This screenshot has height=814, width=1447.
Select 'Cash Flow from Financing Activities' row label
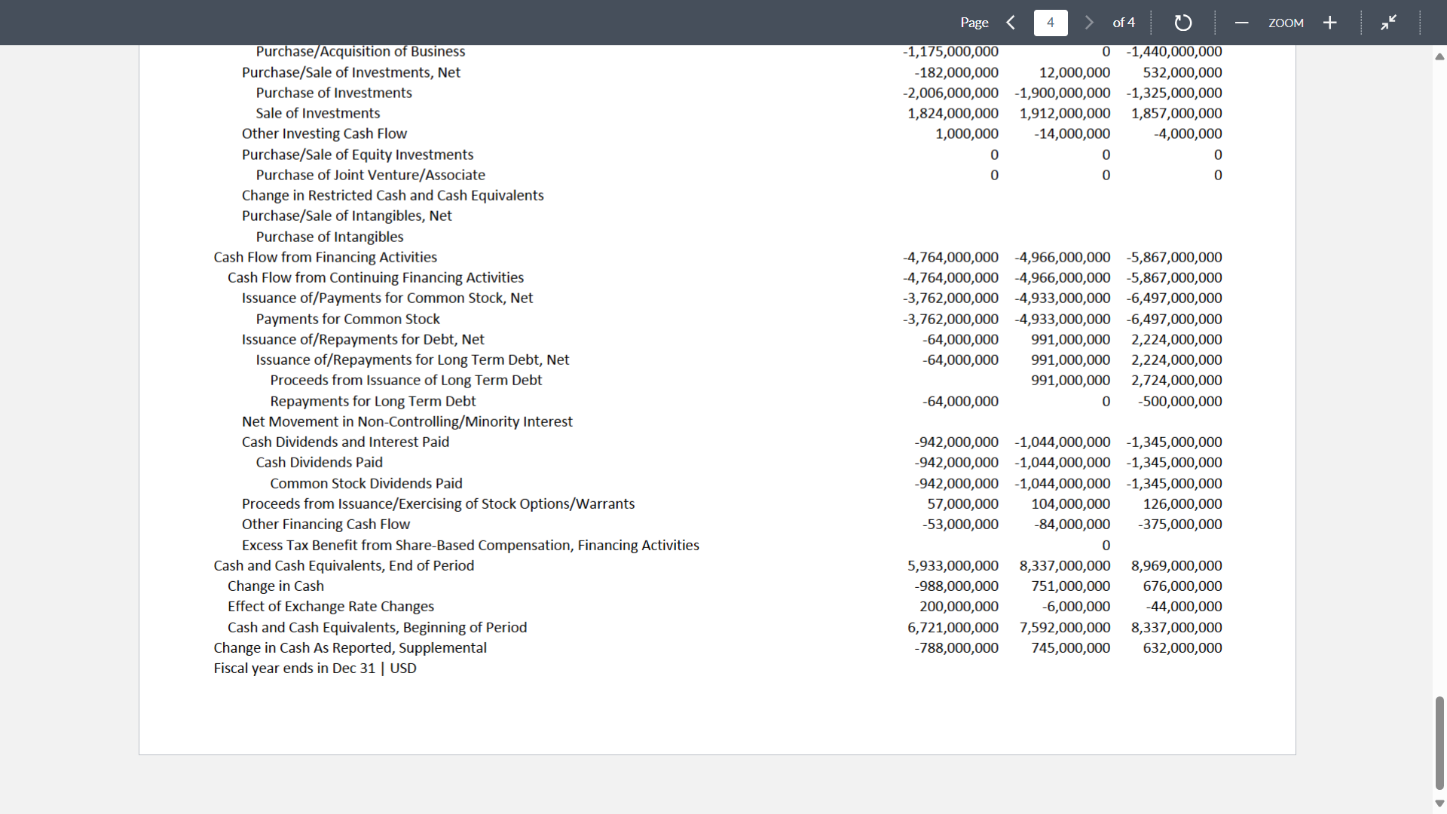(325, 257)
